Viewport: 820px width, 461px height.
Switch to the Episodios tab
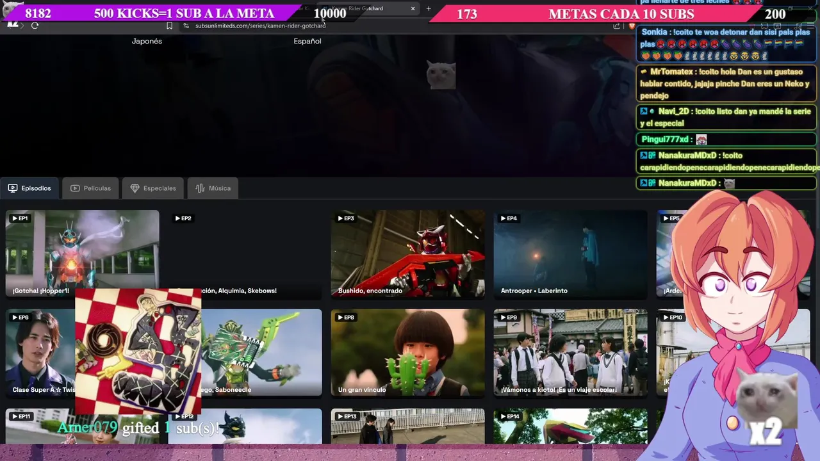tap(29, 188)
